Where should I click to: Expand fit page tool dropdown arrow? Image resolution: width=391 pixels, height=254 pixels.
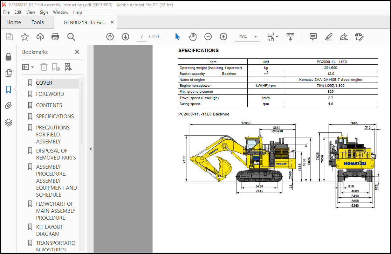pyautogui.click(x=277, y=37)
